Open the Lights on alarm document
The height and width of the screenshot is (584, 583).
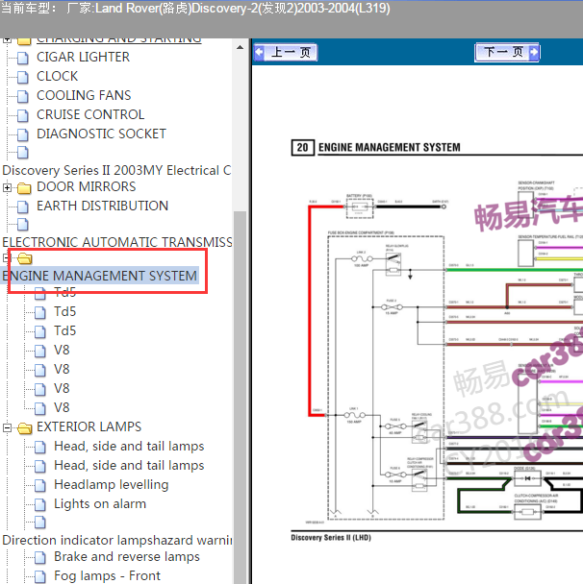point(100,504)
